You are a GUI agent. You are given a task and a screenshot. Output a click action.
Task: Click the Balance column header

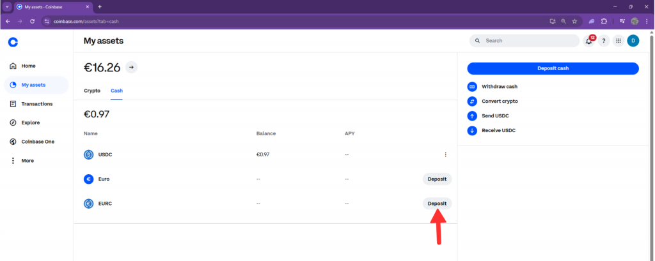(265, 134)
